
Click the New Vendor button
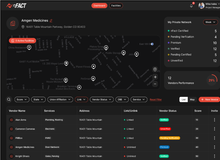pos(209,99)
